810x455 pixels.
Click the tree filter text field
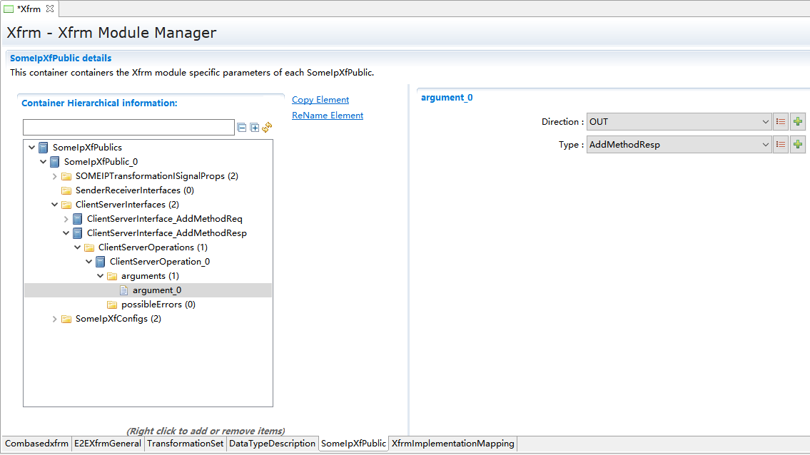(128, 128)
